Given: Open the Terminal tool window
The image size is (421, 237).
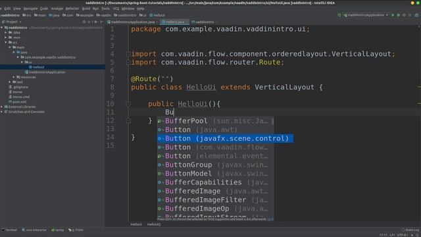Looking at the screenshot, I should coord(9,230).
